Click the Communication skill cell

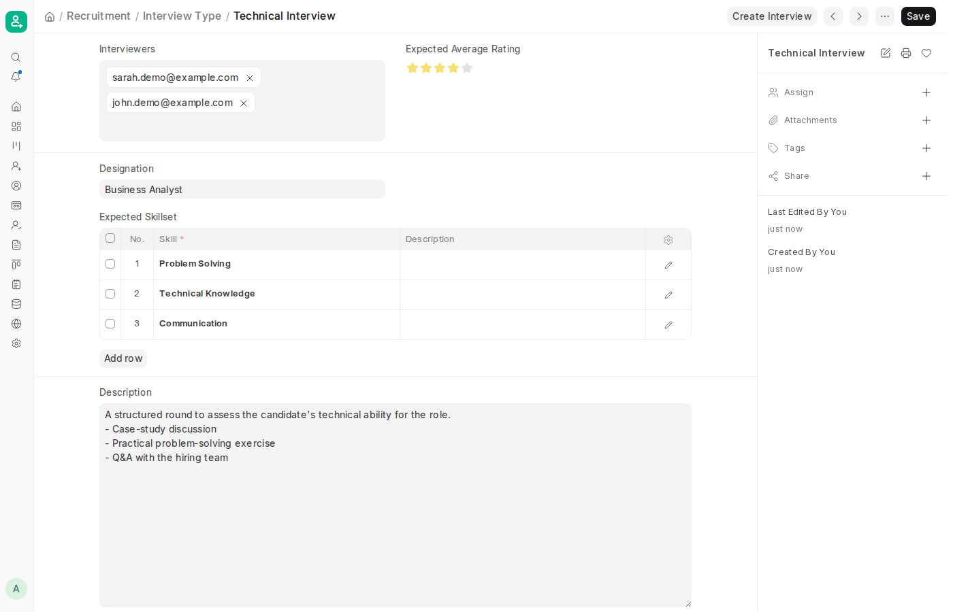click(276, 324)
